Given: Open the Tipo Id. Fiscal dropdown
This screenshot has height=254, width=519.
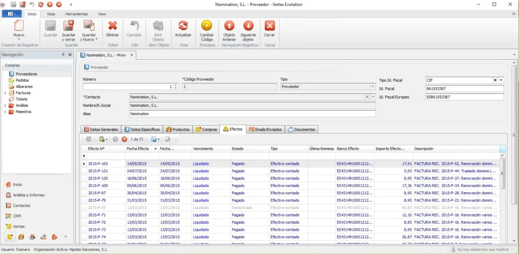Looking at the screenshot, I should pyautogui.click(x=501, y=80).
